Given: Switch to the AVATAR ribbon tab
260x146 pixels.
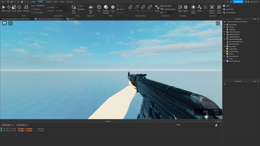Looking at the screenshot, I should pos(49,2).
